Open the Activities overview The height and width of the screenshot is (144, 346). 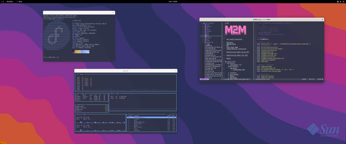pyautogui.click(x=10, y=1)
